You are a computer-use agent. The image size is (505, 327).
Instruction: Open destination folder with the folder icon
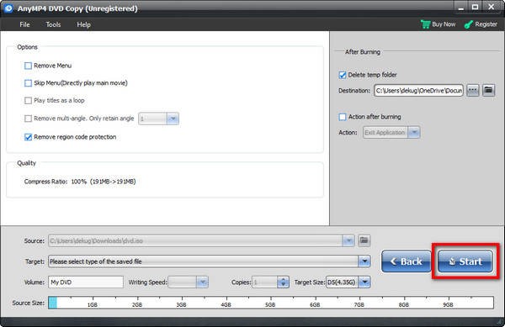488,90
